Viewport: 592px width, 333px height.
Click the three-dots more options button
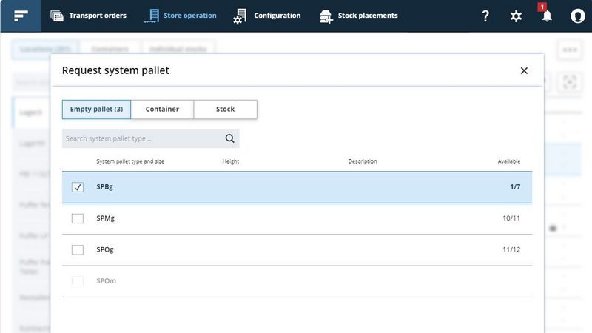569,50
